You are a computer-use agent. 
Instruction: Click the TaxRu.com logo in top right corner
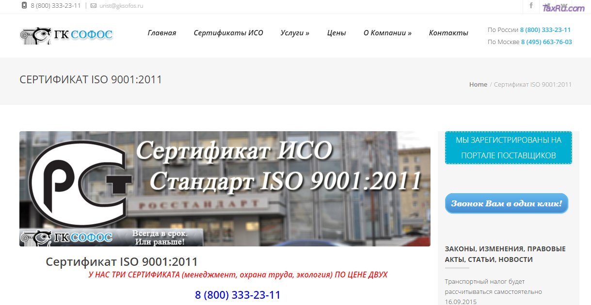565,7
